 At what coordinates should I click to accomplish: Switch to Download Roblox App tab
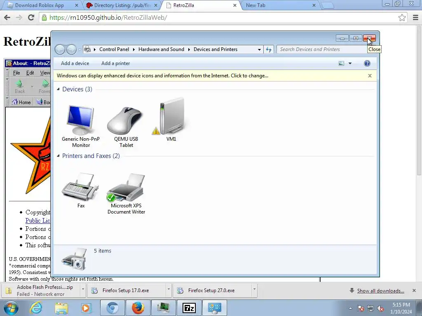tap(40, 5)
